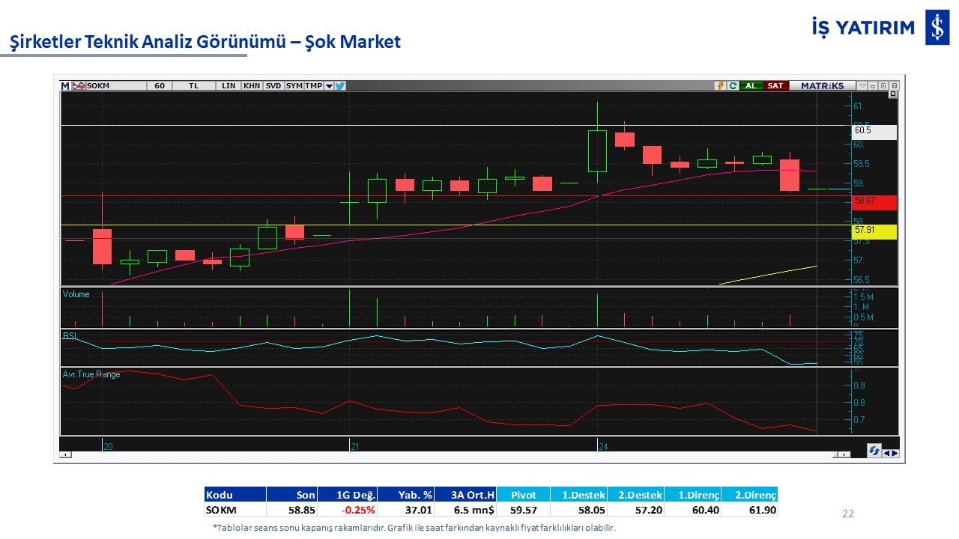The width and height of the screenshot is (959, 539).
Task: Click the MATRIKS brand button
Action: coord(822,86)
